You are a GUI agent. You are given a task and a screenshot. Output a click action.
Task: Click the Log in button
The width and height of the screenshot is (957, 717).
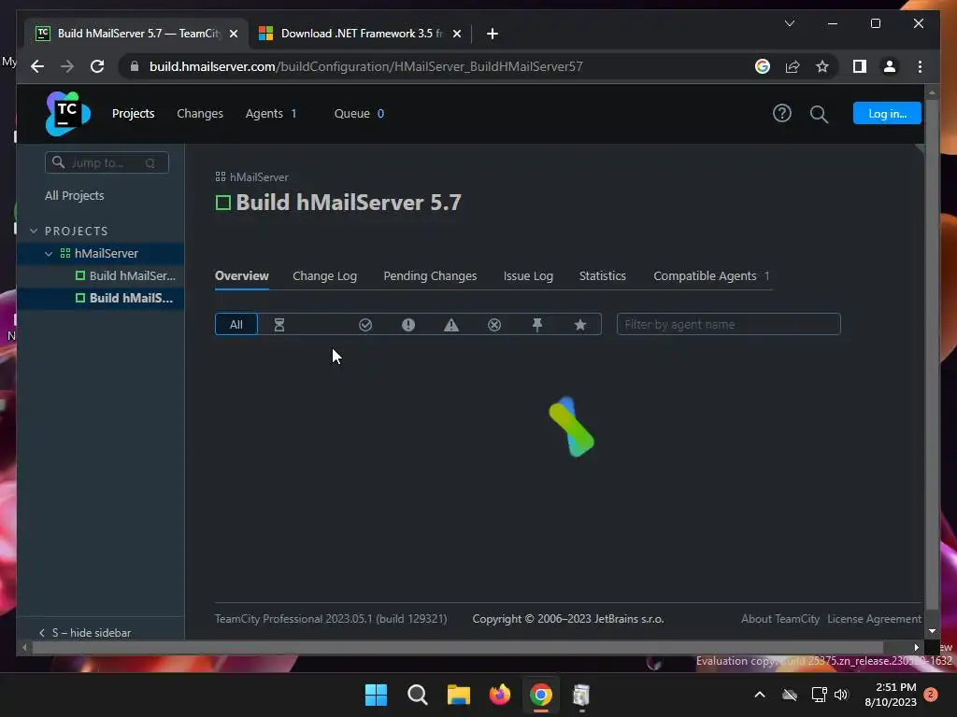(887, 113)
